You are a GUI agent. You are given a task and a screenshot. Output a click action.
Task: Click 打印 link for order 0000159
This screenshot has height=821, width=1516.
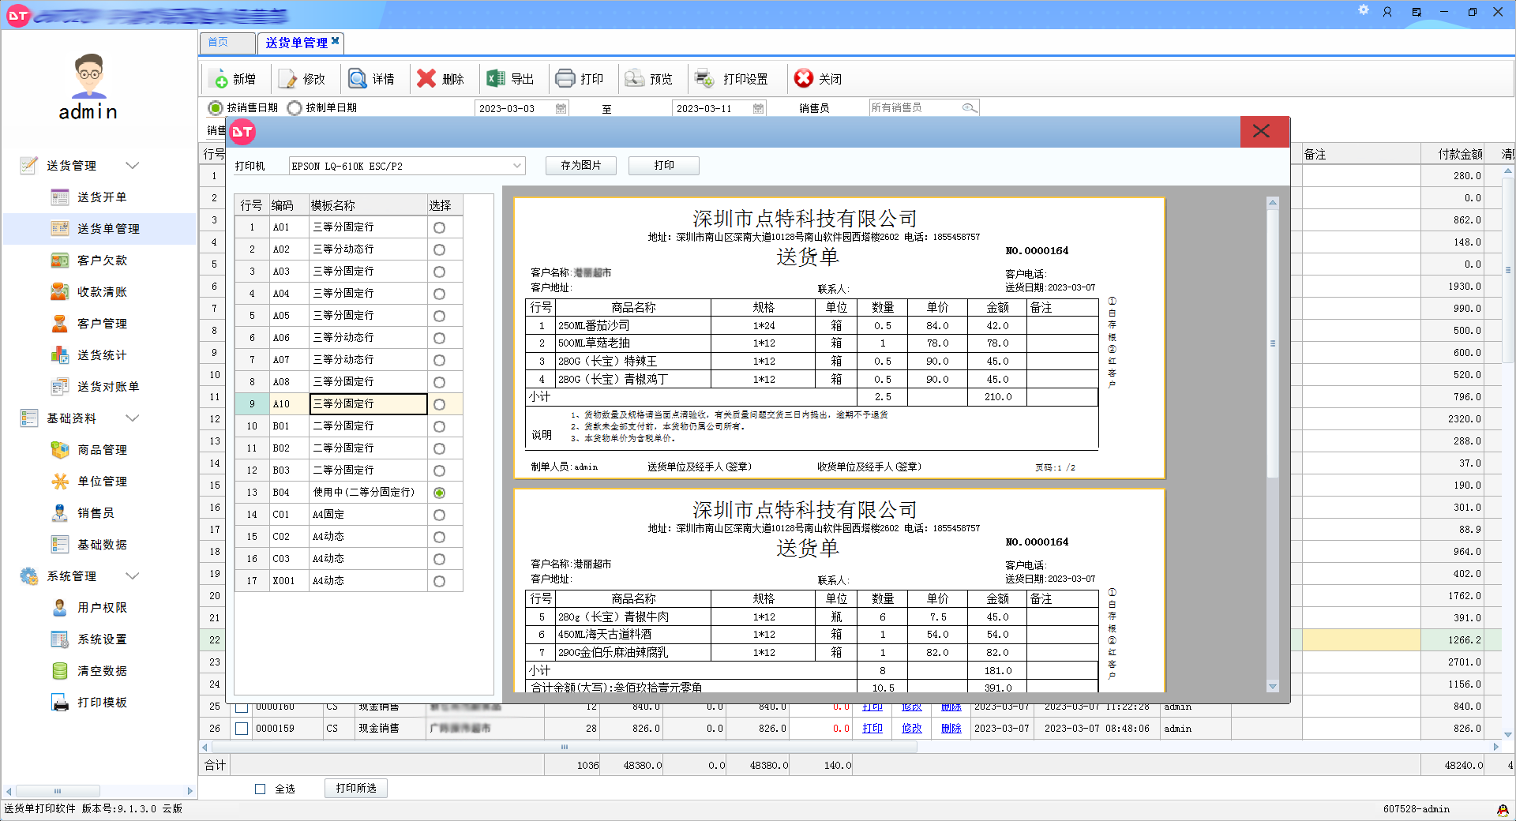872,728
